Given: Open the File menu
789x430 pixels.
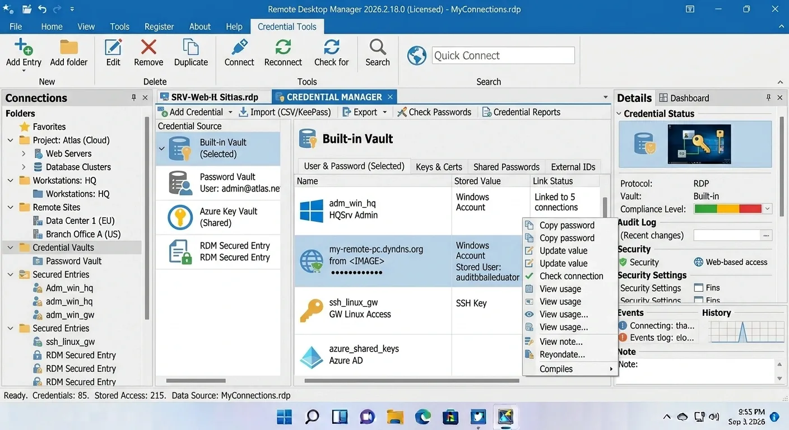Looking at the screenshot, I should (x=16, y=26).
